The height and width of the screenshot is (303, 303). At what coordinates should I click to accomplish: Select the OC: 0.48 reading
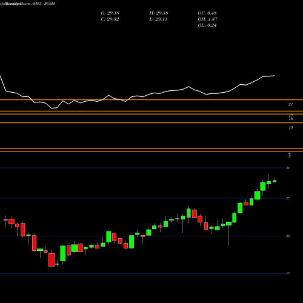pyautogui.click(x=207, y=13)
